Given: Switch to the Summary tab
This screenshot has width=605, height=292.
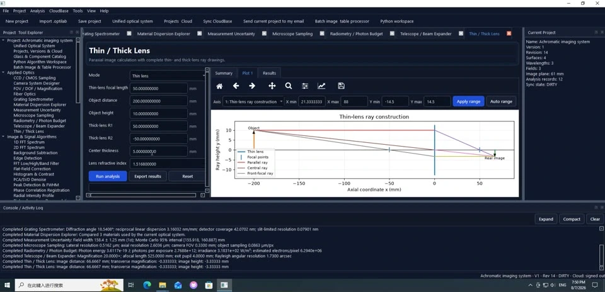Looking at the screenshot, I should pyautogui.click(x=224, y=73).
